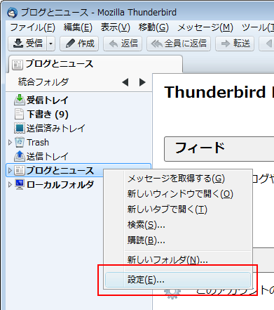The image size is (274, 310).
Task: Select the 送信済みトレイ folder
Action: [x=56, y=128]
